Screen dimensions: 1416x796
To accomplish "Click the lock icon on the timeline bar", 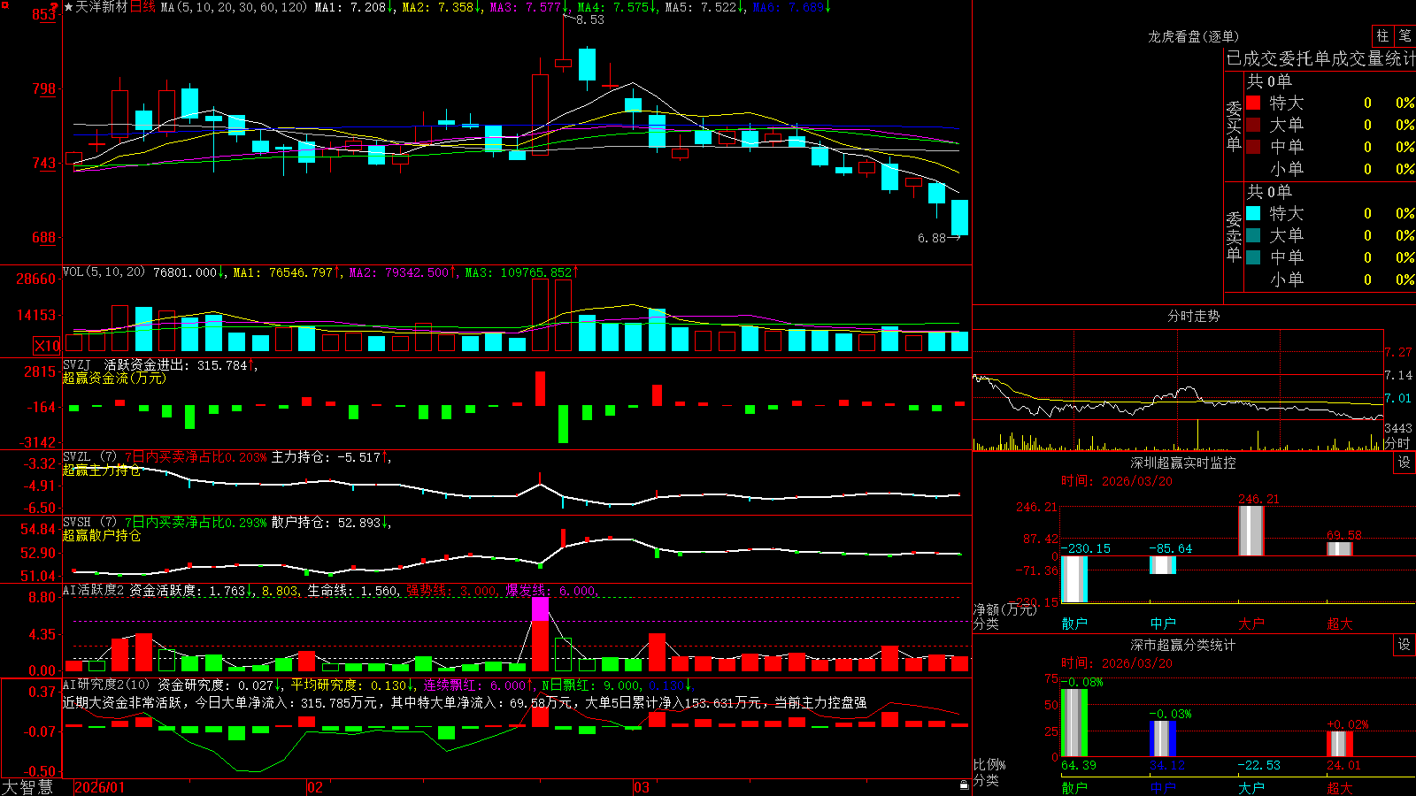I will click(x=965, y=785).
